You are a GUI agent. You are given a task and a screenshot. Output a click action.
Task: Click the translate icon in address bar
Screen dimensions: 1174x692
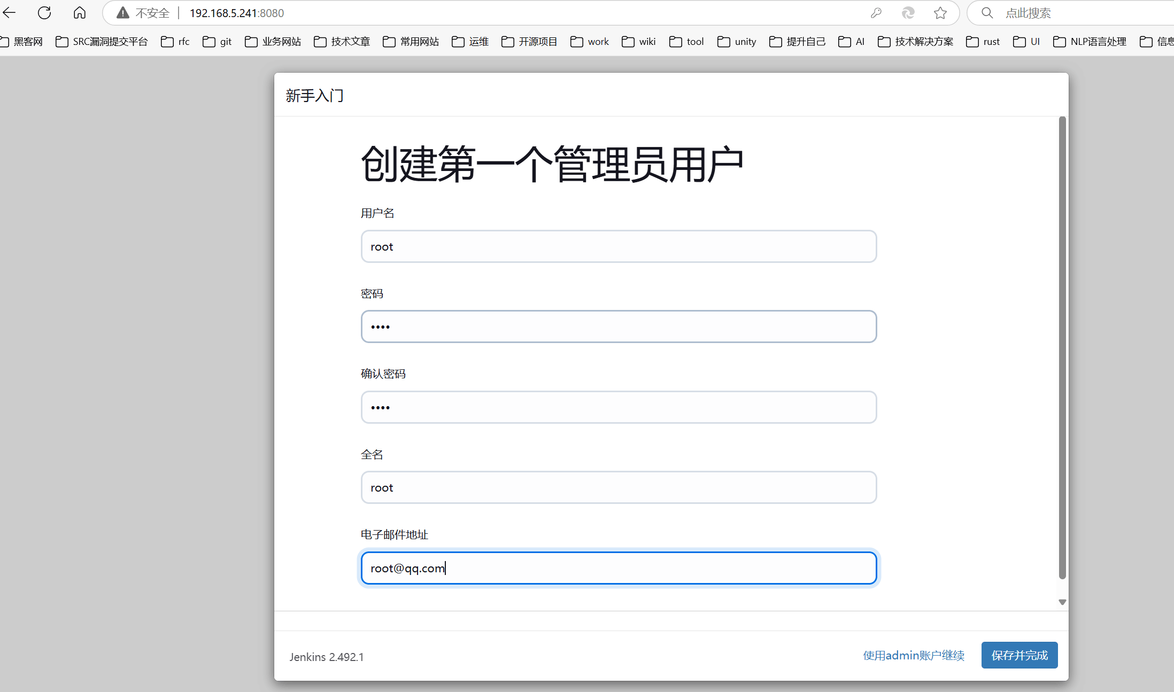pos(908,13)
